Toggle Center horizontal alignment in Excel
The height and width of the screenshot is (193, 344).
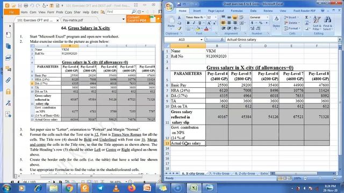[x=229, y=23]
